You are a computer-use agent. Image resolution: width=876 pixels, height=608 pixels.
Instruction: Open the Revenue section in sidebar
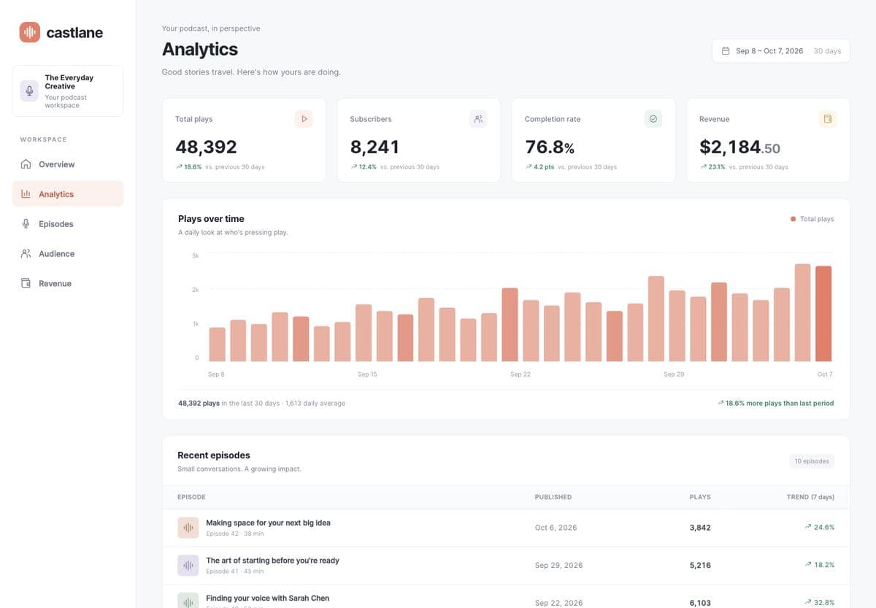click(x=68, y=283)
